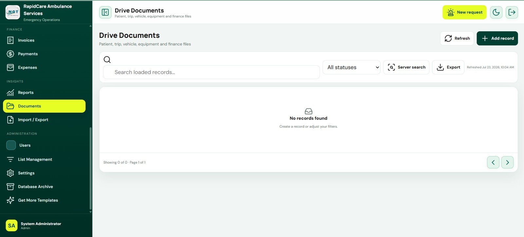
Task: Click the Get More Templates sparkle icon
Action: coord(10,200)
